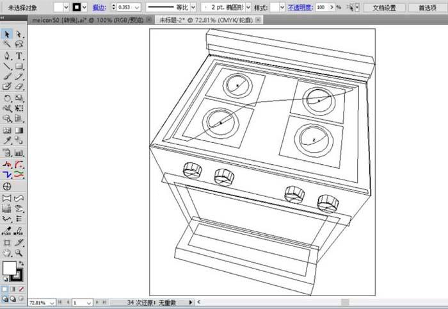Click the 未选择对象 label
This screenshot has width=448, height=309.
tap(22, 8)
